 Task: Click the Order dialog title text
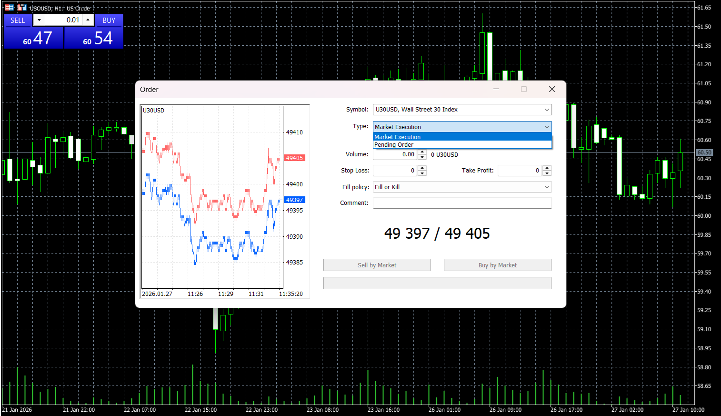149,90
